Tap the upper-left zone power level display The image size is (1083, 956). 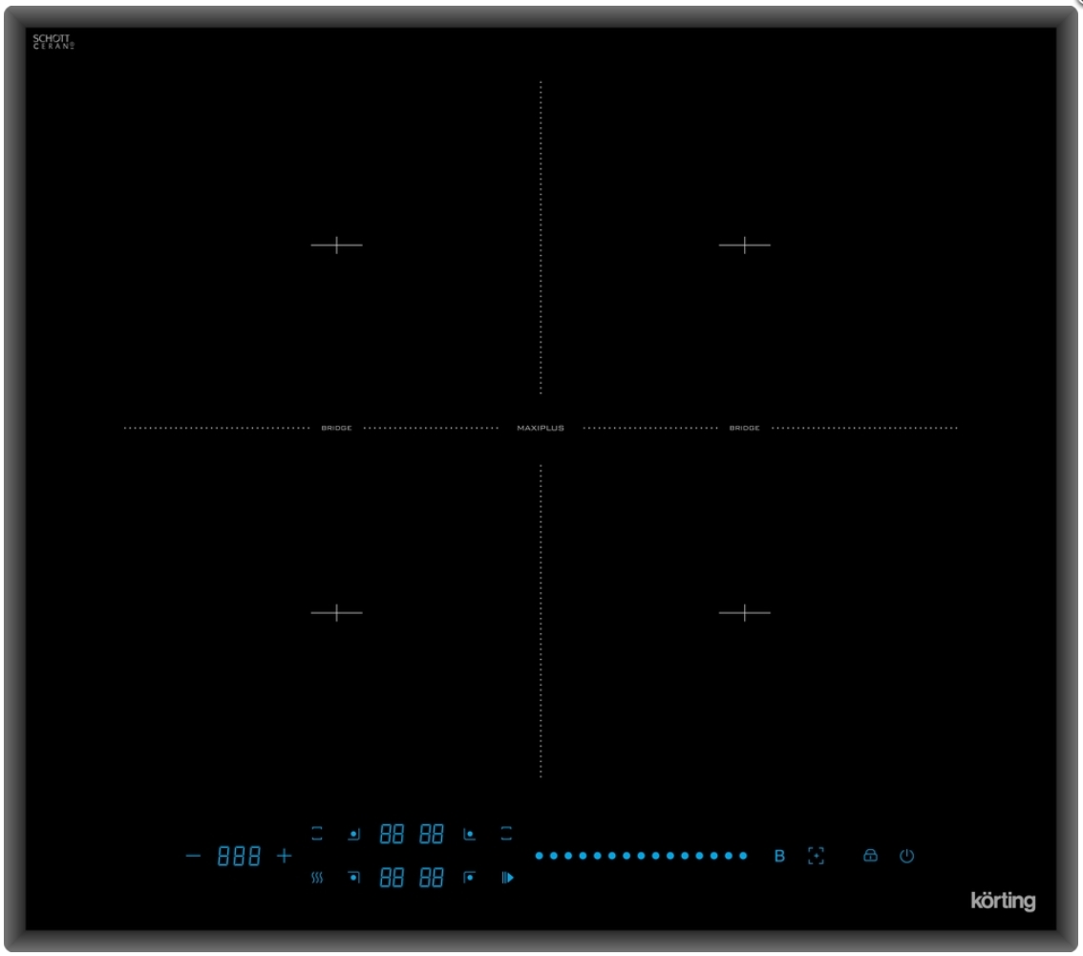392,834
